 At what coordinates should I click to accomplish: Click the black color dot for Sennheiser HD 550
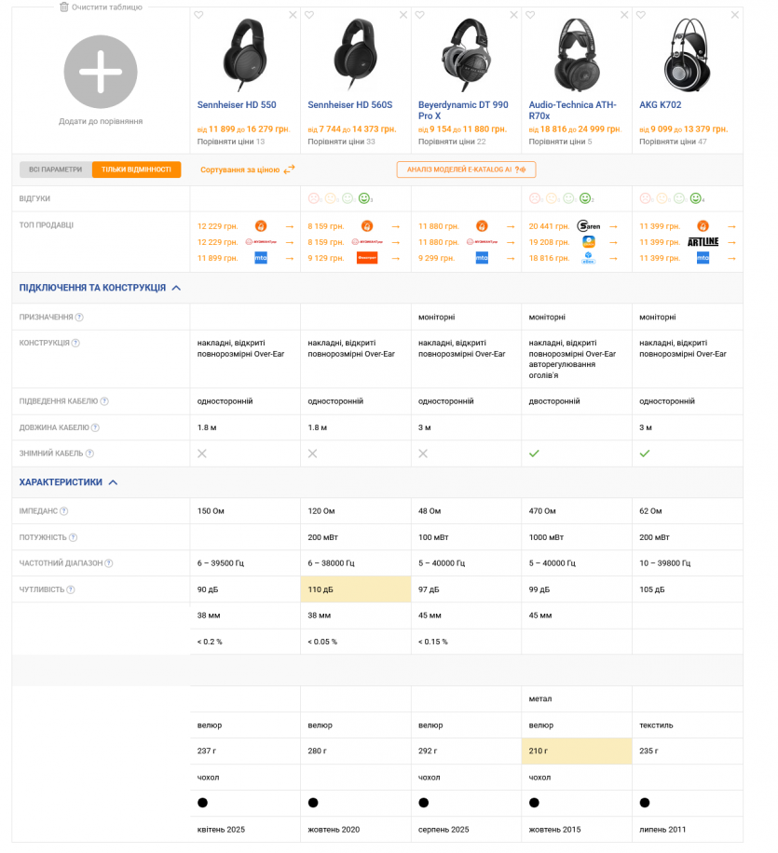[202, 803]
